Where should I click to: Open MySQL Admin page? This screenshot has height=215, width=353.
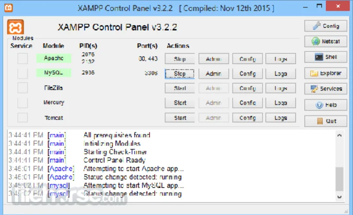(214, 73)
